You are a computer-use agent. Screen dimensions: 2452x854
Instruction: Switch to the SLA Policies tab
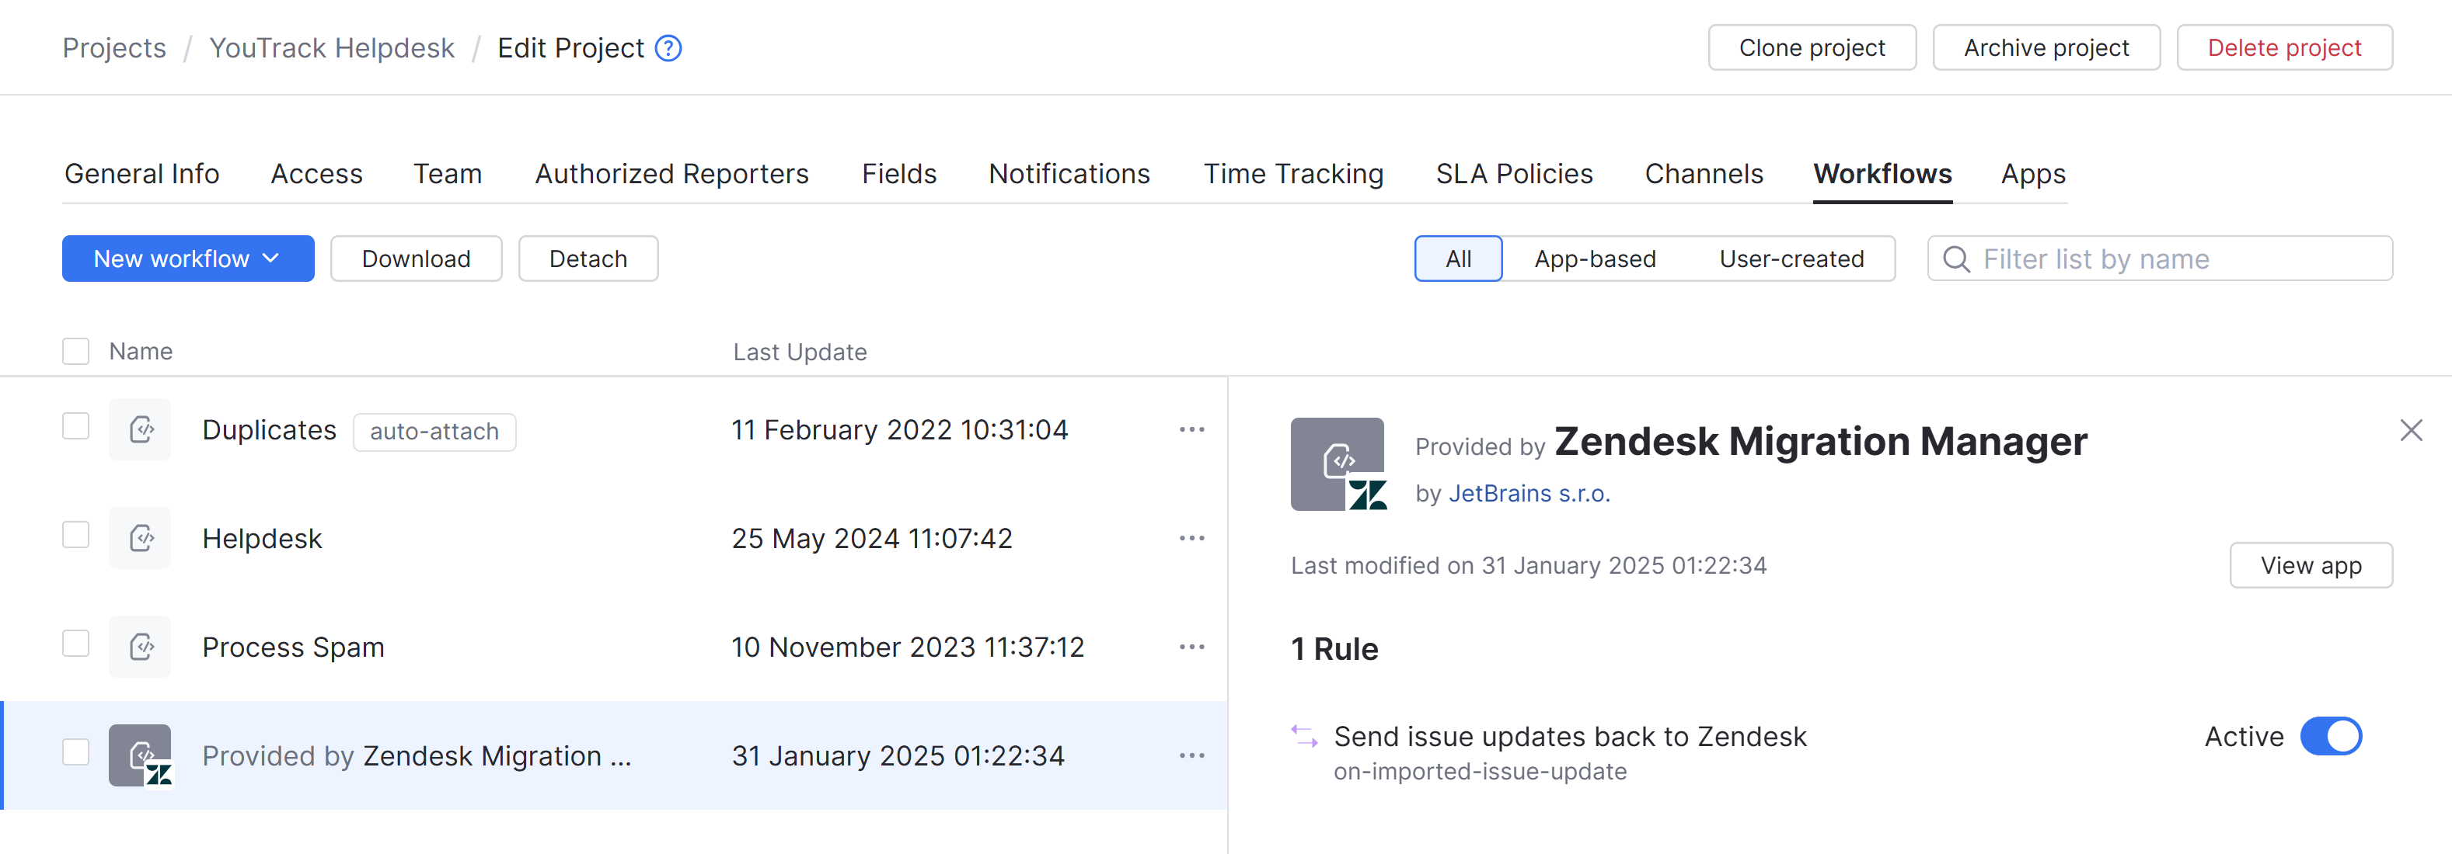click(1513, 173)
